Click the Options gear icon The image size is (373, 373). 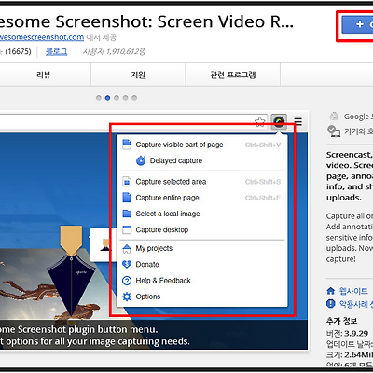127,297
